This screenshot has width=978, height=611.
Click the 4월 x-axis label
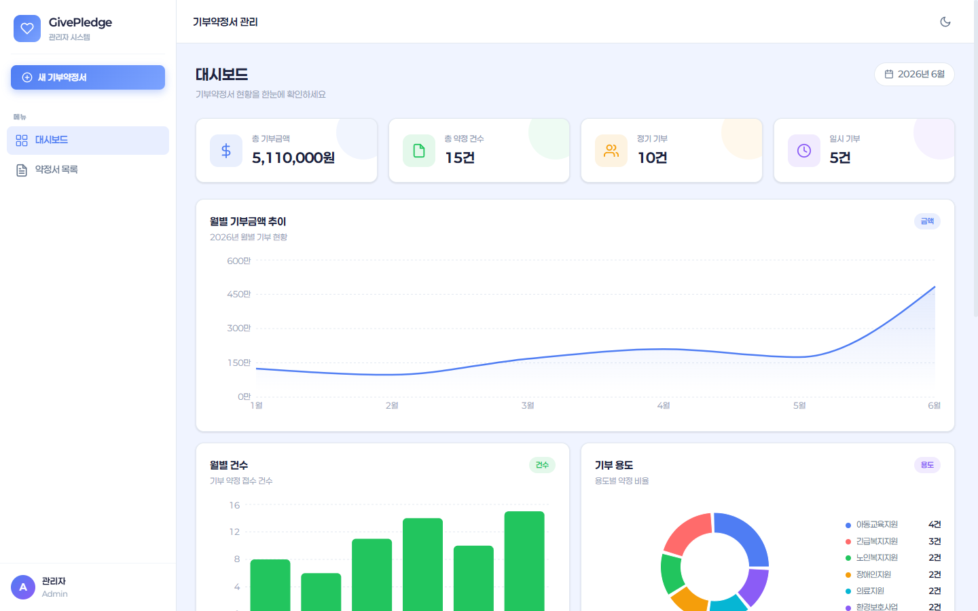pos(664,405)
